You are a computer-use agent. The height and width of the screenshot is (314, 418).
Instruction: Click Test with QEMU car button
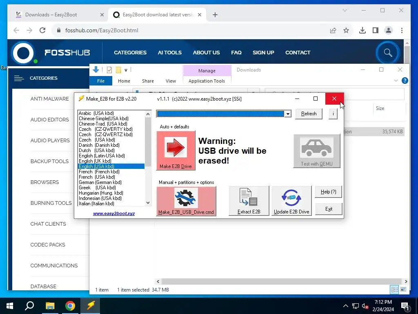click(x=317, y=151)
